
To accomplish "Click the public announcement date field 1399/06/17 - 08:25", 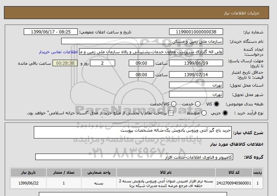I will click(51, 32).
